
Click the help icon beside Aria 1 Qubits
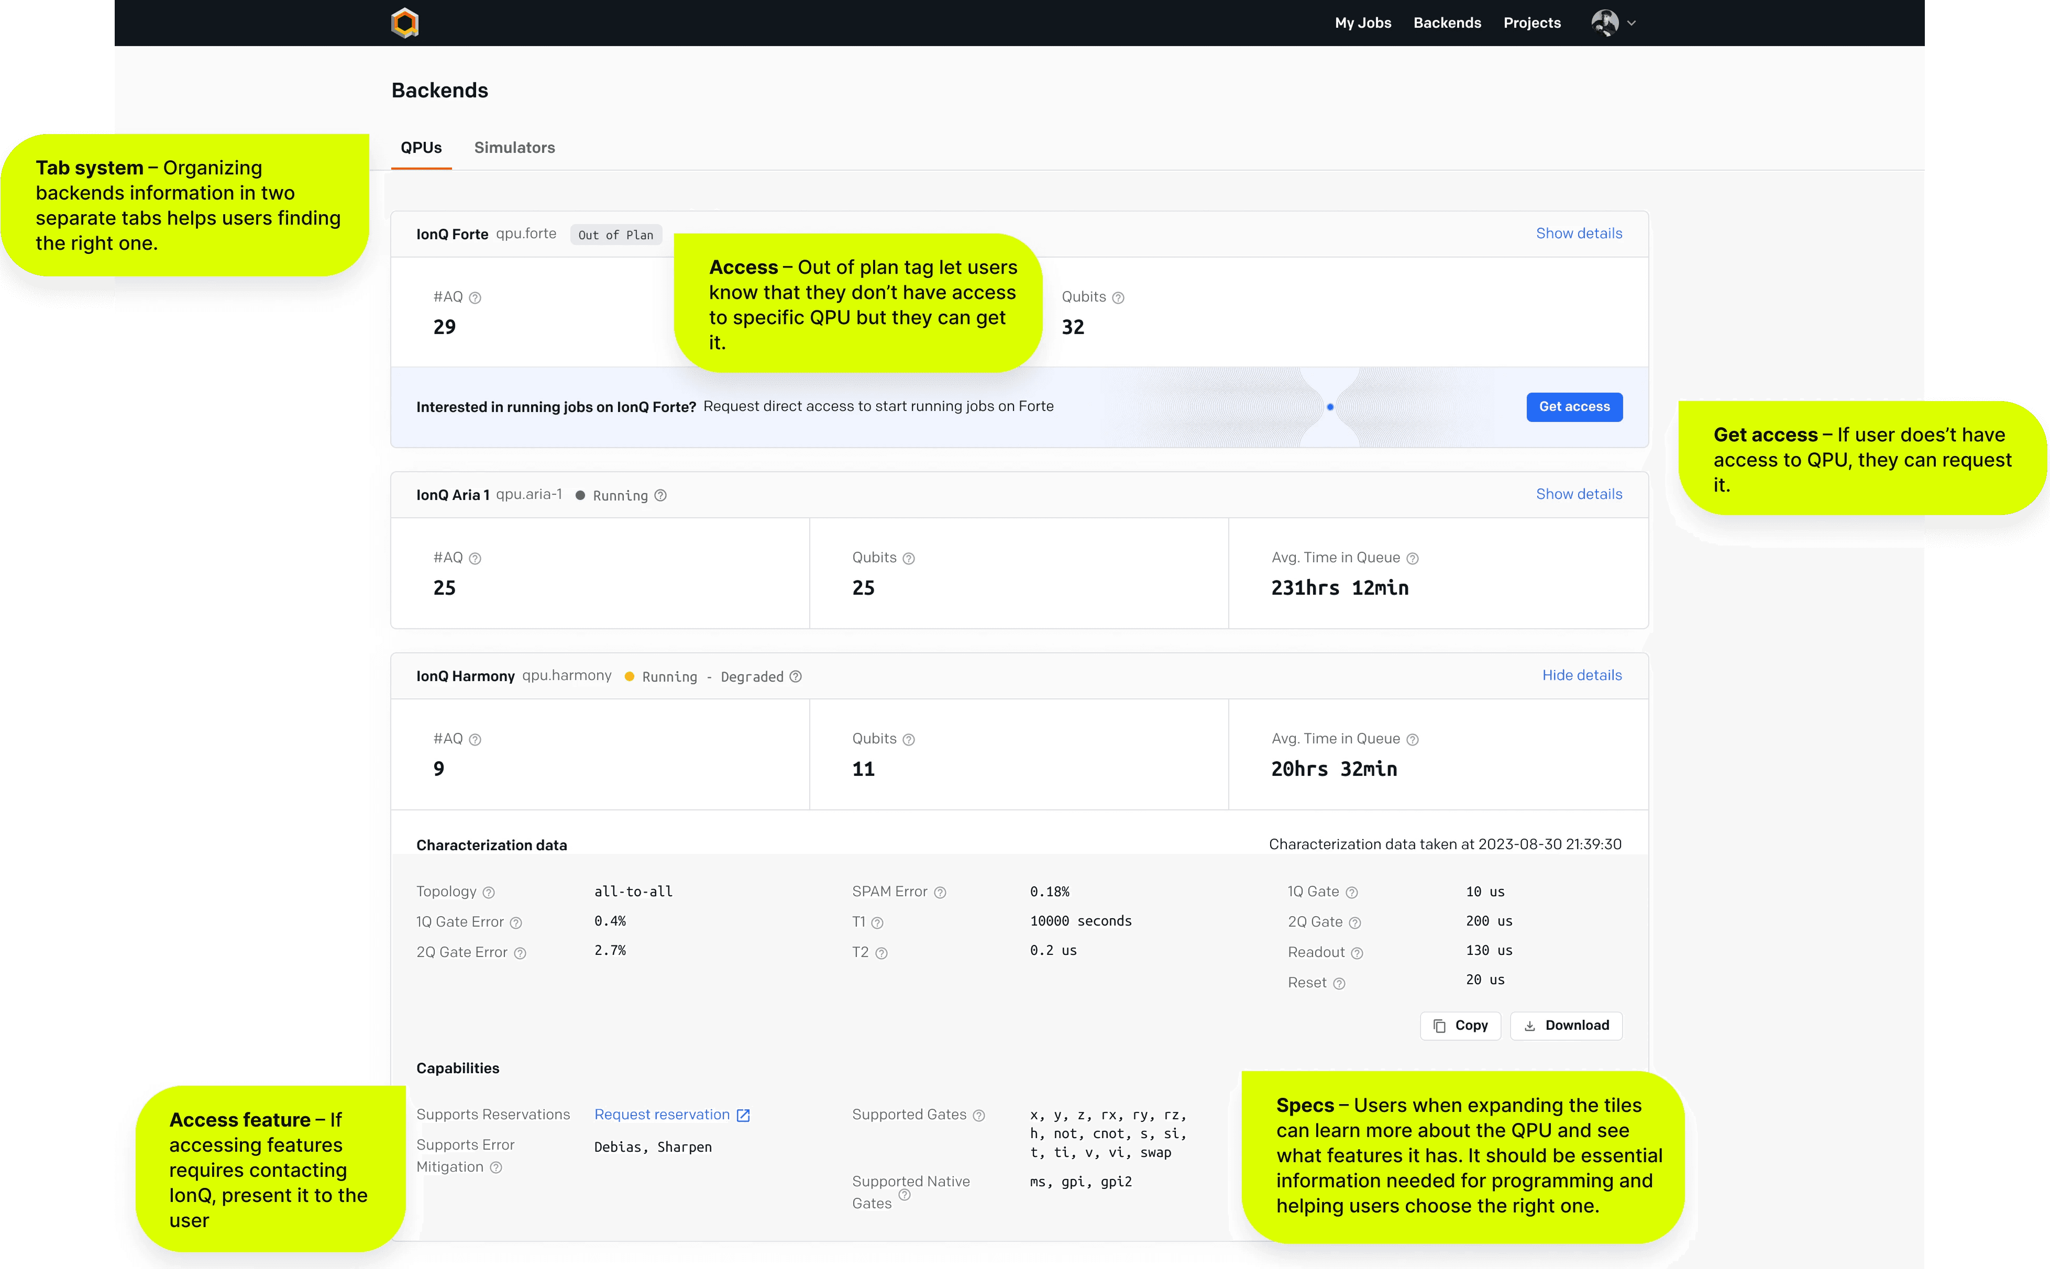[x=908, y=558]
